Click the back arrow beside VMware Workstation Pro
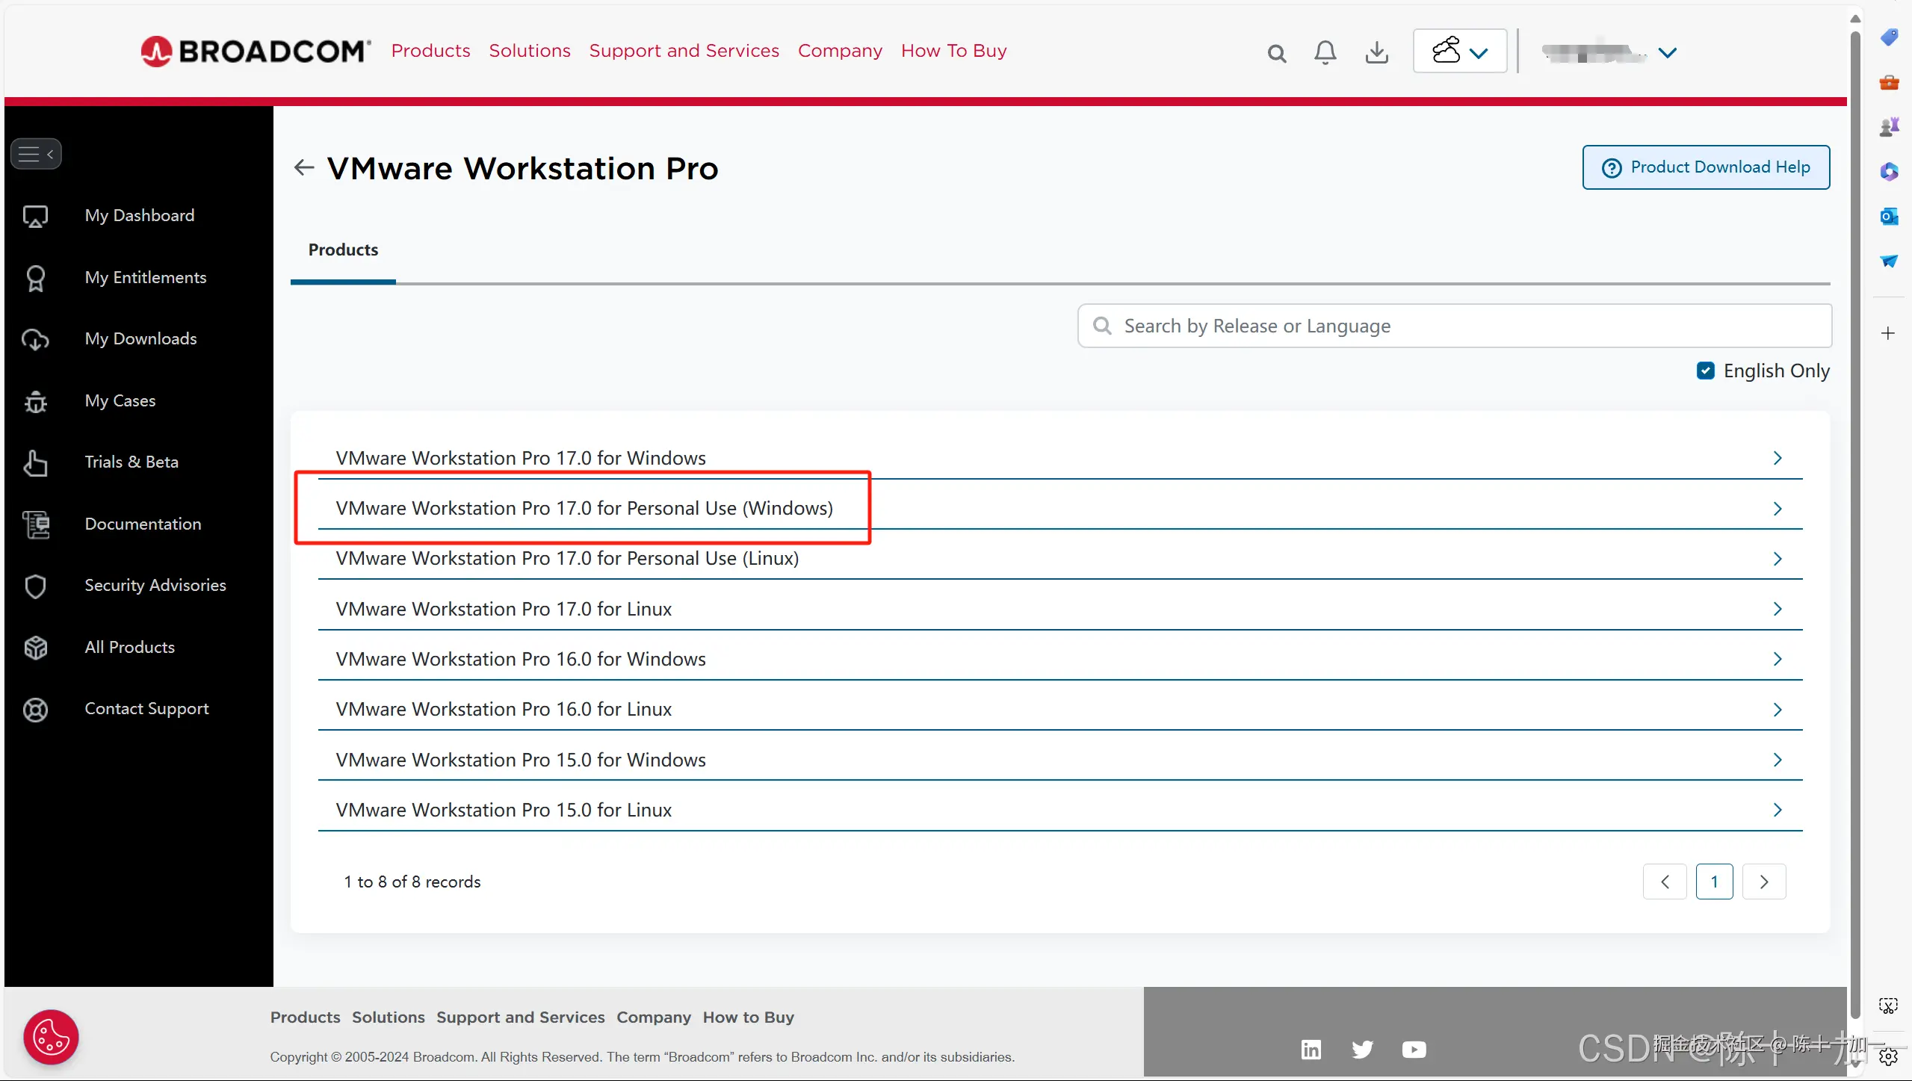The width and height of the screenshot is (1912, 1081). tap(303, 167)
